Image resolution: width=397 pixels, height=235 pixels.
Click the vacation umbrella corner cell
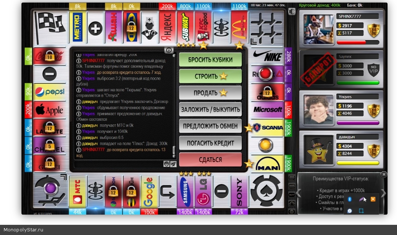point(51,191)
